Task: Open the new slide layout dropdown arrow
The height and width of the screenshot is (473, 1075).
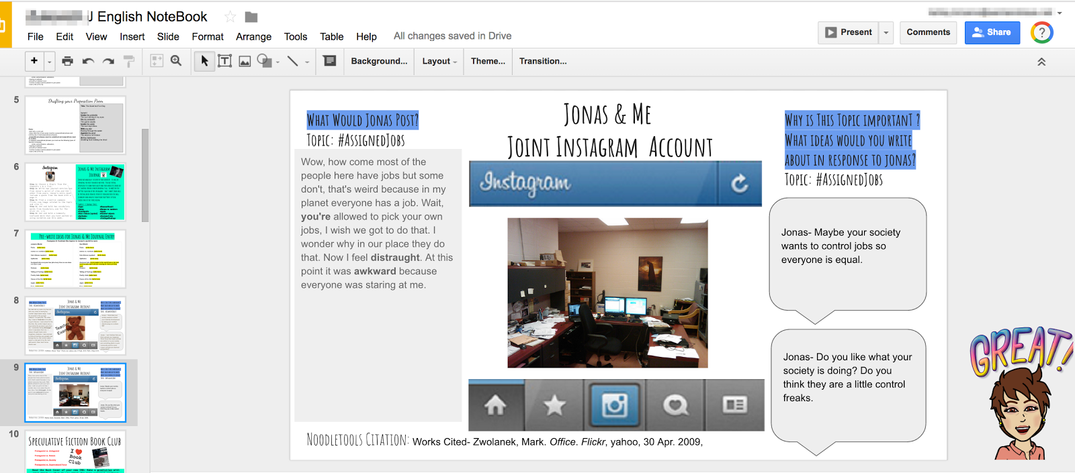Action: 50,62
